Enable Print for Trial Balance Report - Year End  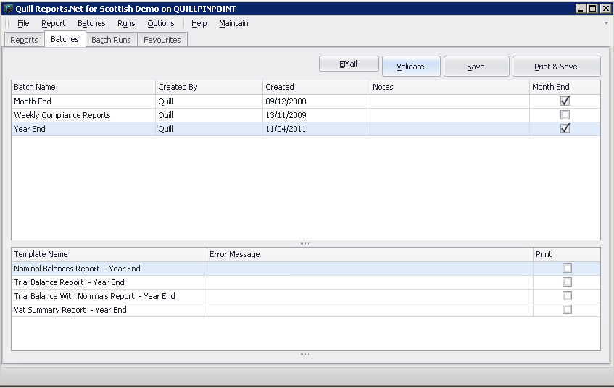coord(567,282)
